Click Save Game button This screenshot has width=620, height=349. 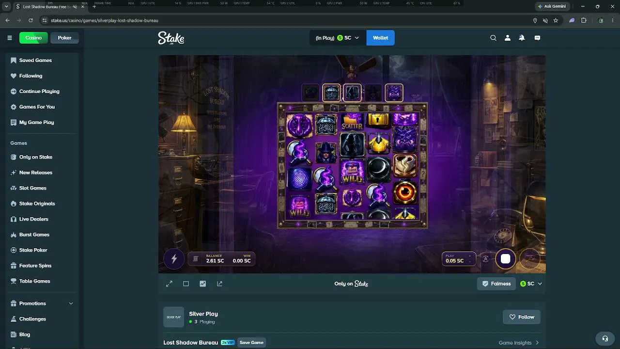(x=251, y=343)
